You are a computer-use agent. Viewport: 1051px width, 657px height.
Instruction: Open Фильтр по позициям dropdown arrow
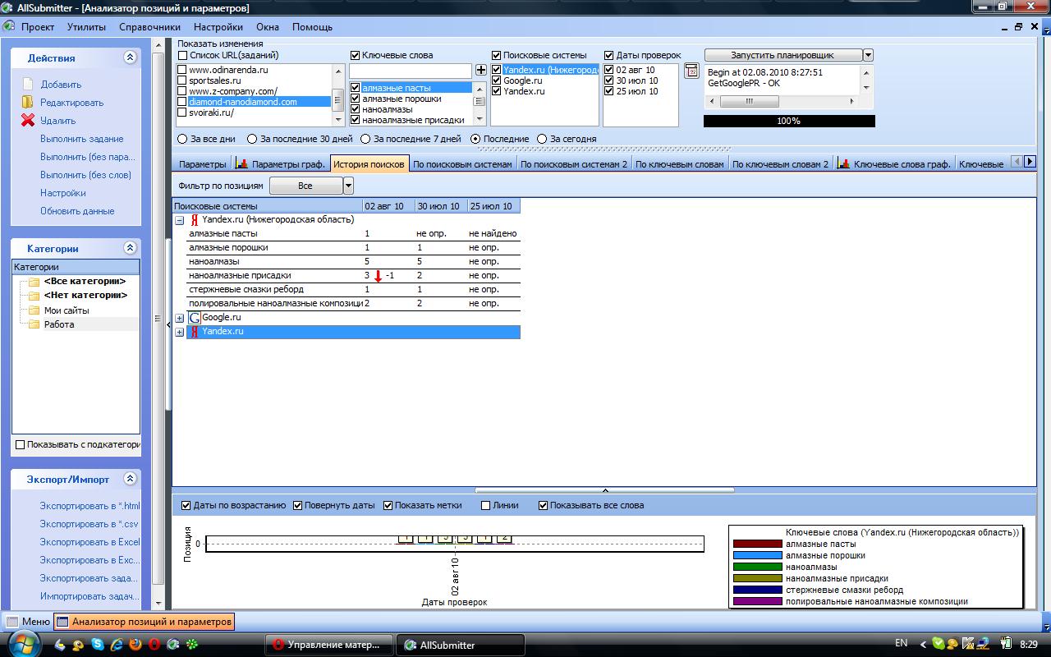348,186
